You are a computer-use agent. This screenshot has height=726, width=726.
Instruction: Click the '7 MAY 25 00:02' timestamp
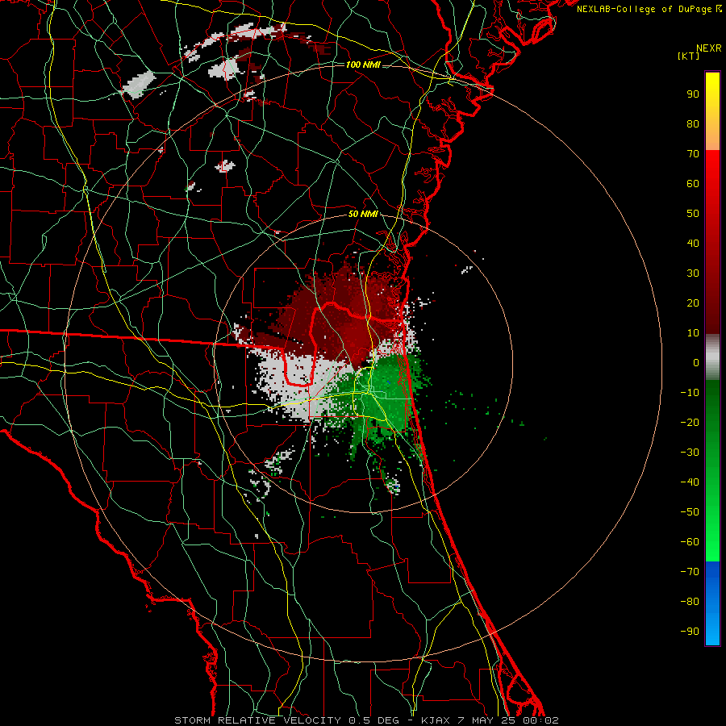point(508,720)
